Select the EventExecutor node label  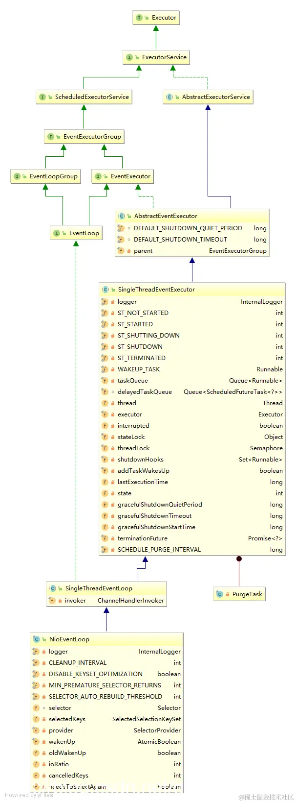tap(130, 176)
